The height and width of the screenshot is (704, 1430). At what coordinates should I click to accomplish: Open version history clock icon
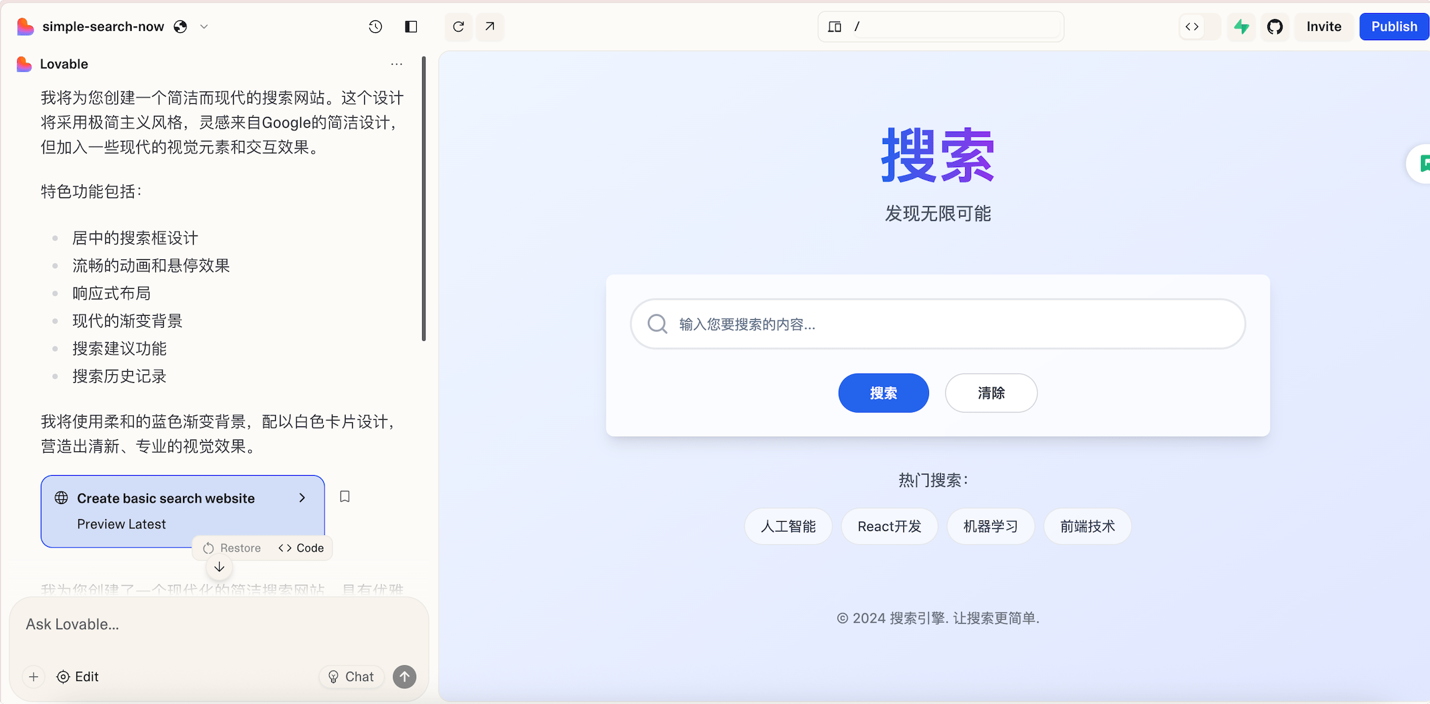[x=375, y=26]
